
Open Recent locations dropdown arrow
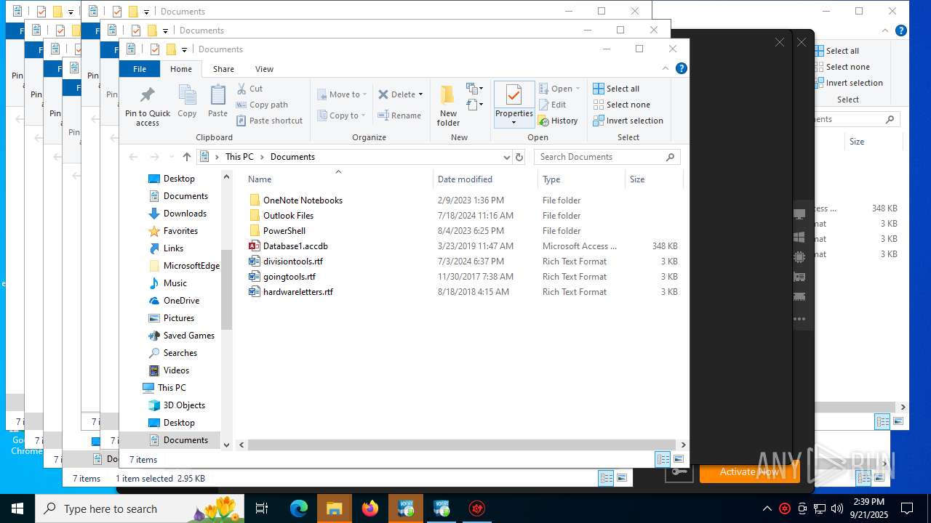[172, 157]
